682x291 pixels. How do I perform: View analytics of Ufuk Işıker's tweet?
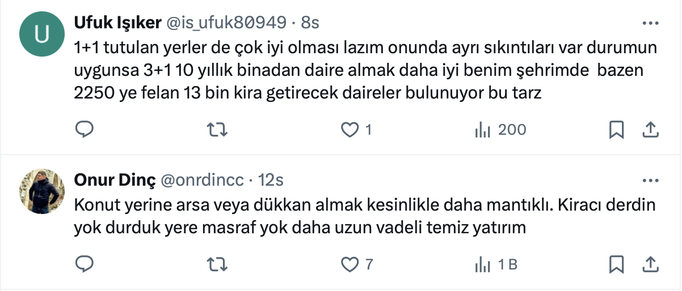point(483,130)
